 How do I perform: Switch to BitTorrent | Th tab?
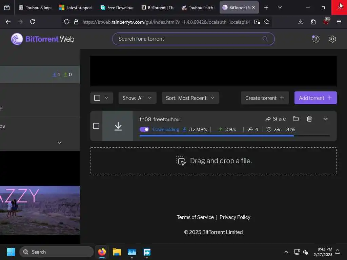(x=158, y=8)
